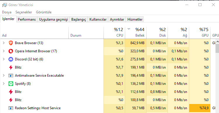Expand the Spotify (8) process group

point(4,84)
